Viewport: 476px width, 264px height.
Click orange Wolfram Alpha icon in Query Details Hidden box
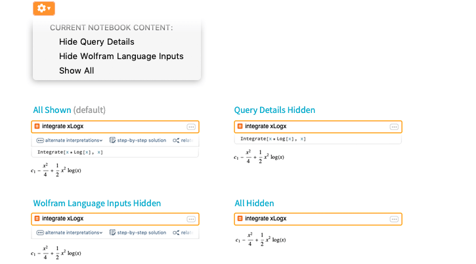coord(240,126)
